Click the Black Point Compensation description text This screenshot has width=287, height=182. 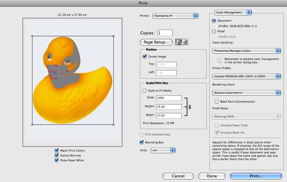click(x=246, y=151)
